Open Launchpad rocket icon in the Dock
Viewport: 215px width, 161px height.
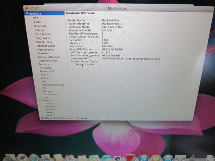point(23,157)
